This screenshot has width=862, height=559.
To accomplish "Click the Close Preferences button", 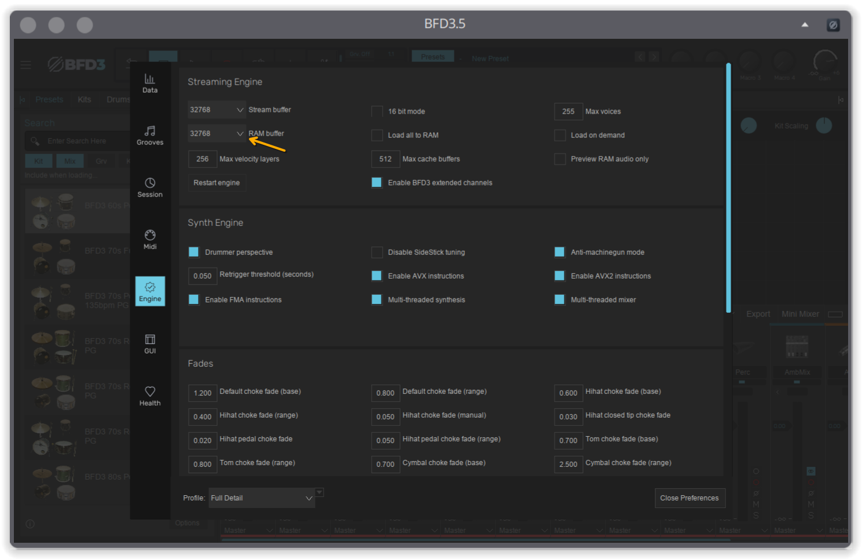I will 689,498.
